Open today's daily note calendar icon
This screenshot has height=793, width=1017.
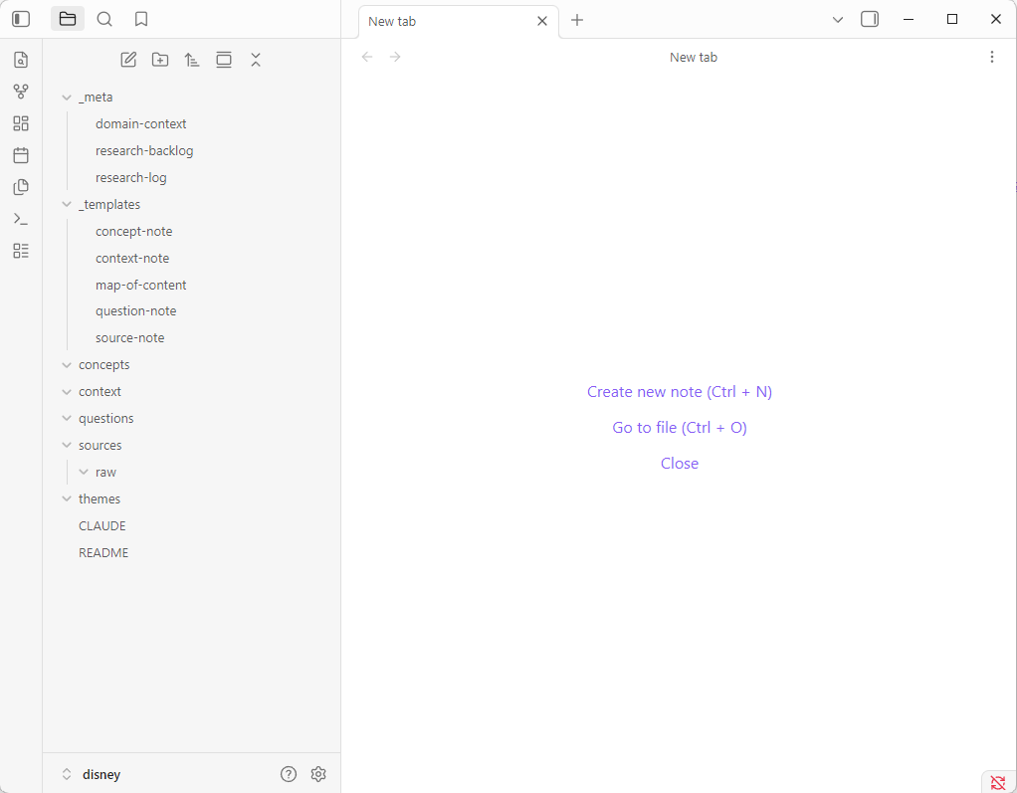point(21,155)
